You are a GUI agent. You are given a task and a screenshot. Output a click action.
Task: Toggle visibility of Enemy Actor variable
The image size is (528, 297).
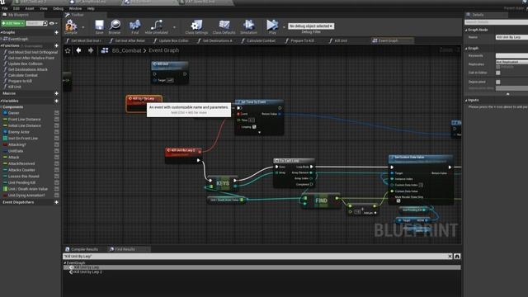tap(57, 132)
